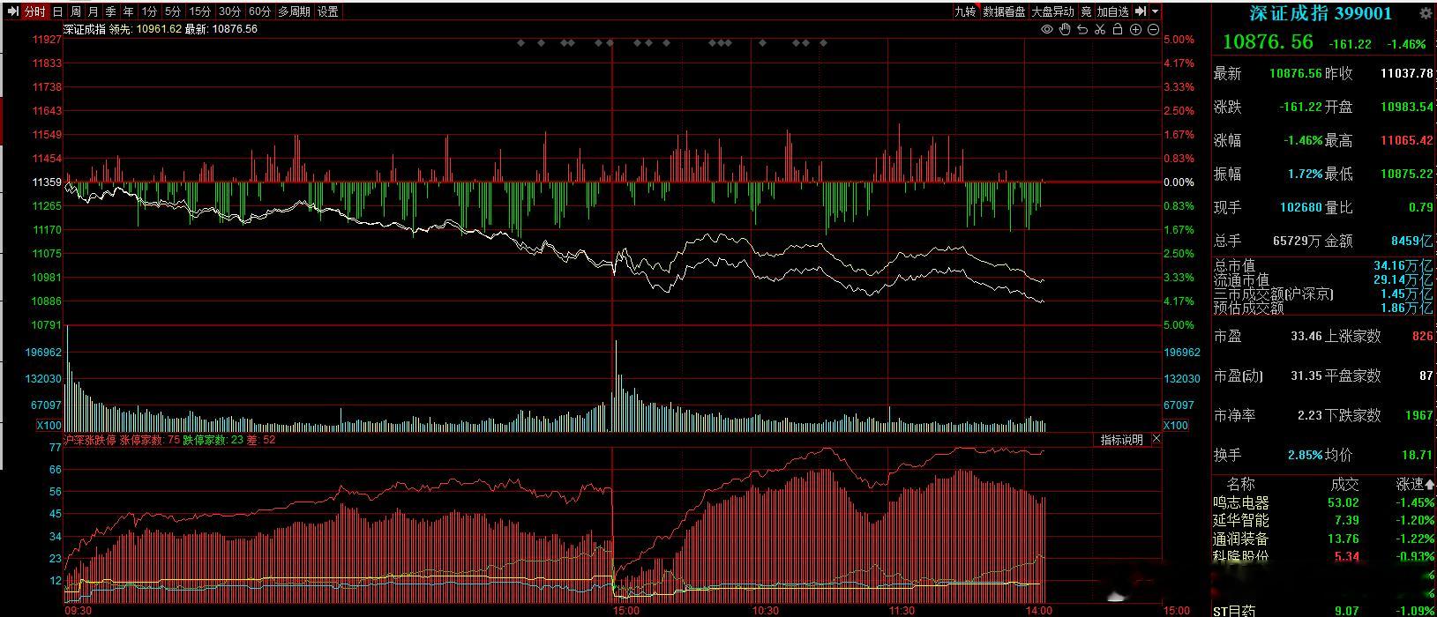
Task: Click the right panel collapse arrow icon
Action: coord(1141,11)
